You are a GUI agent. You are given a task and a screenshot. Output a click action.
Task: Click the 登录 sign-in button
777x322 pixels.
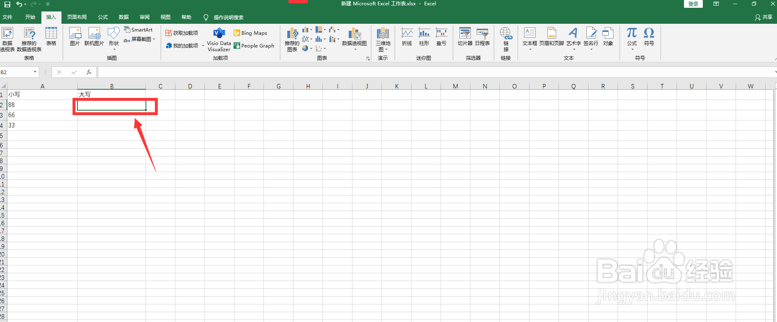[x=693, y=4]
